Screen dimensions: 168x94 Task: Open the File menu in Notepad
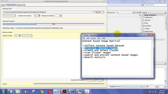point(84,38)
